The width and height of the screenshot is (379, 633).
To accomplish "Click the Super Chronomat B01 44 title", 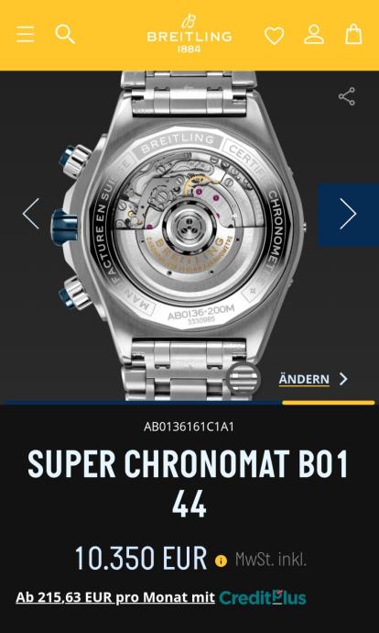I will tap(189, 484).
